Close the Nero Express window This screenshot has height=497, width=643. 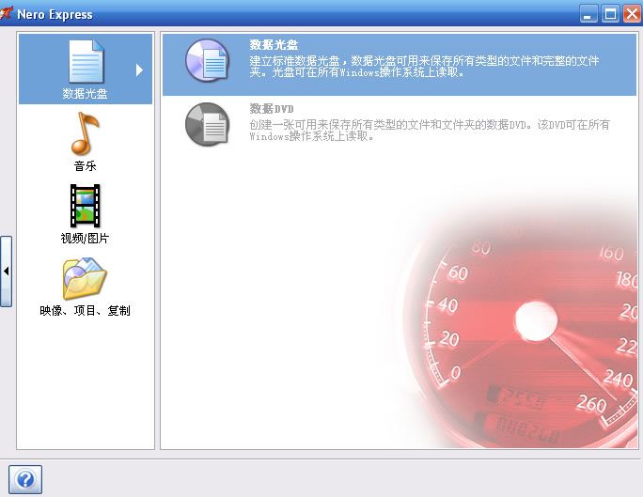[x=632, y=14]
